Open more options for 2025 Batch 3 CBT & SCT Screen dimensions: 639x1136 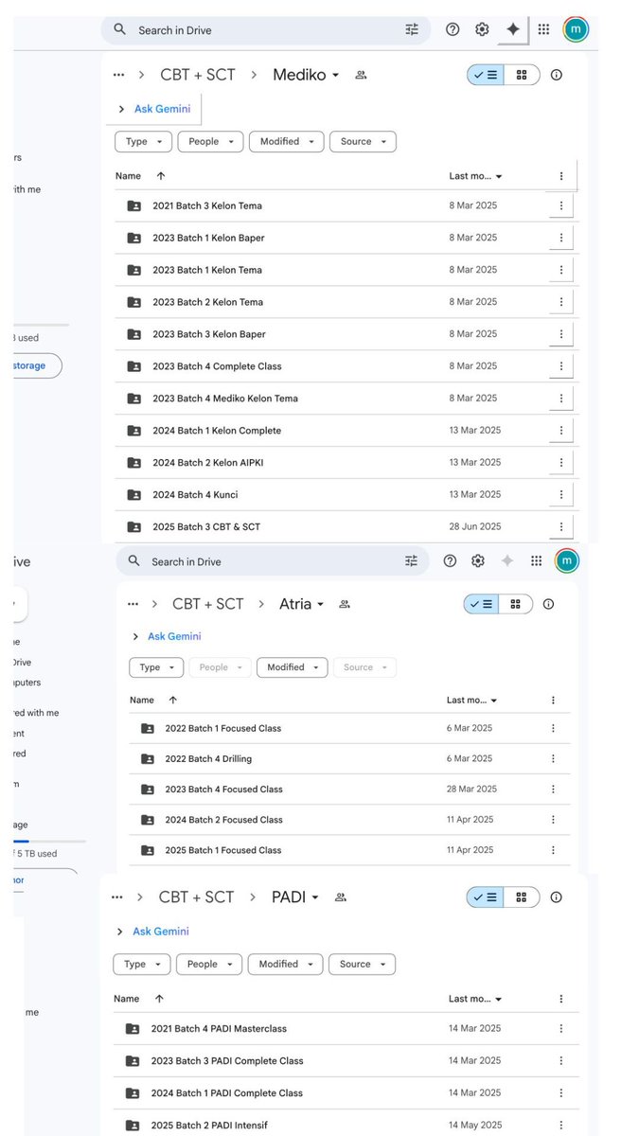561,526
